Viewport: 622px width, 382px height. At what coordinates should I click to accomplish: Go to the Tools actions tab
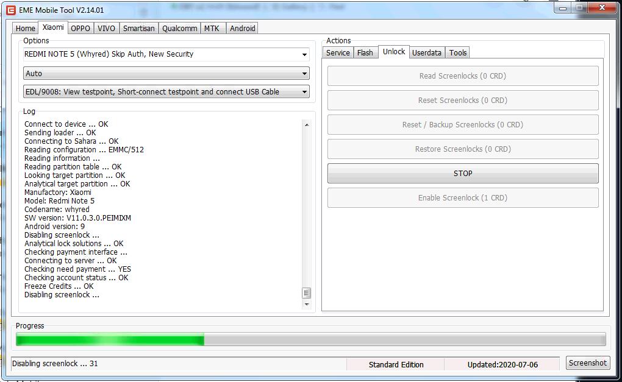coord(458,53)
